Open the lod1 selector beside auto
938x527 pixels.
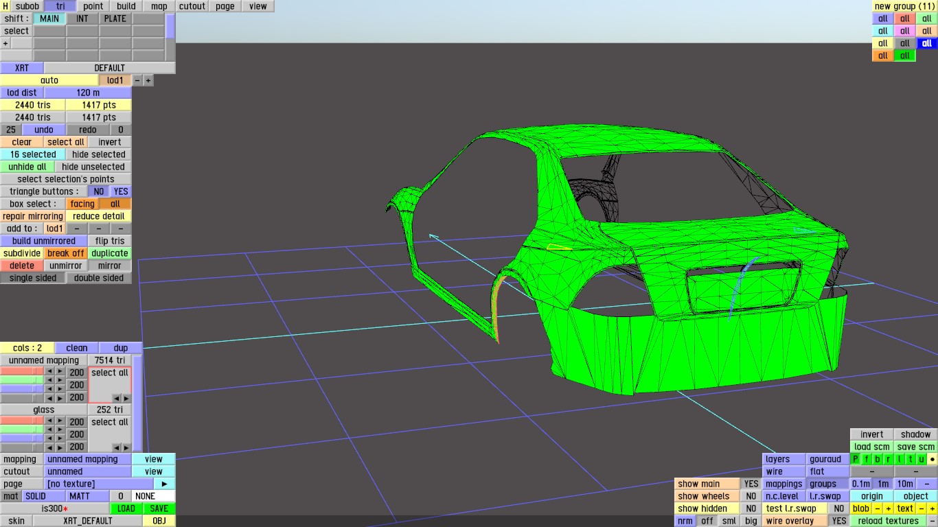[x=115, y=80]
